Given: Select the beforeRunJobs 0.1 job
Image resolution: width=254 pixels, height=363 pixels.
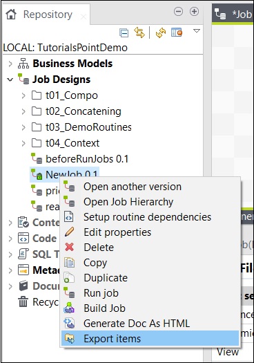Looking at the screenshot, I should click(87, 159).
